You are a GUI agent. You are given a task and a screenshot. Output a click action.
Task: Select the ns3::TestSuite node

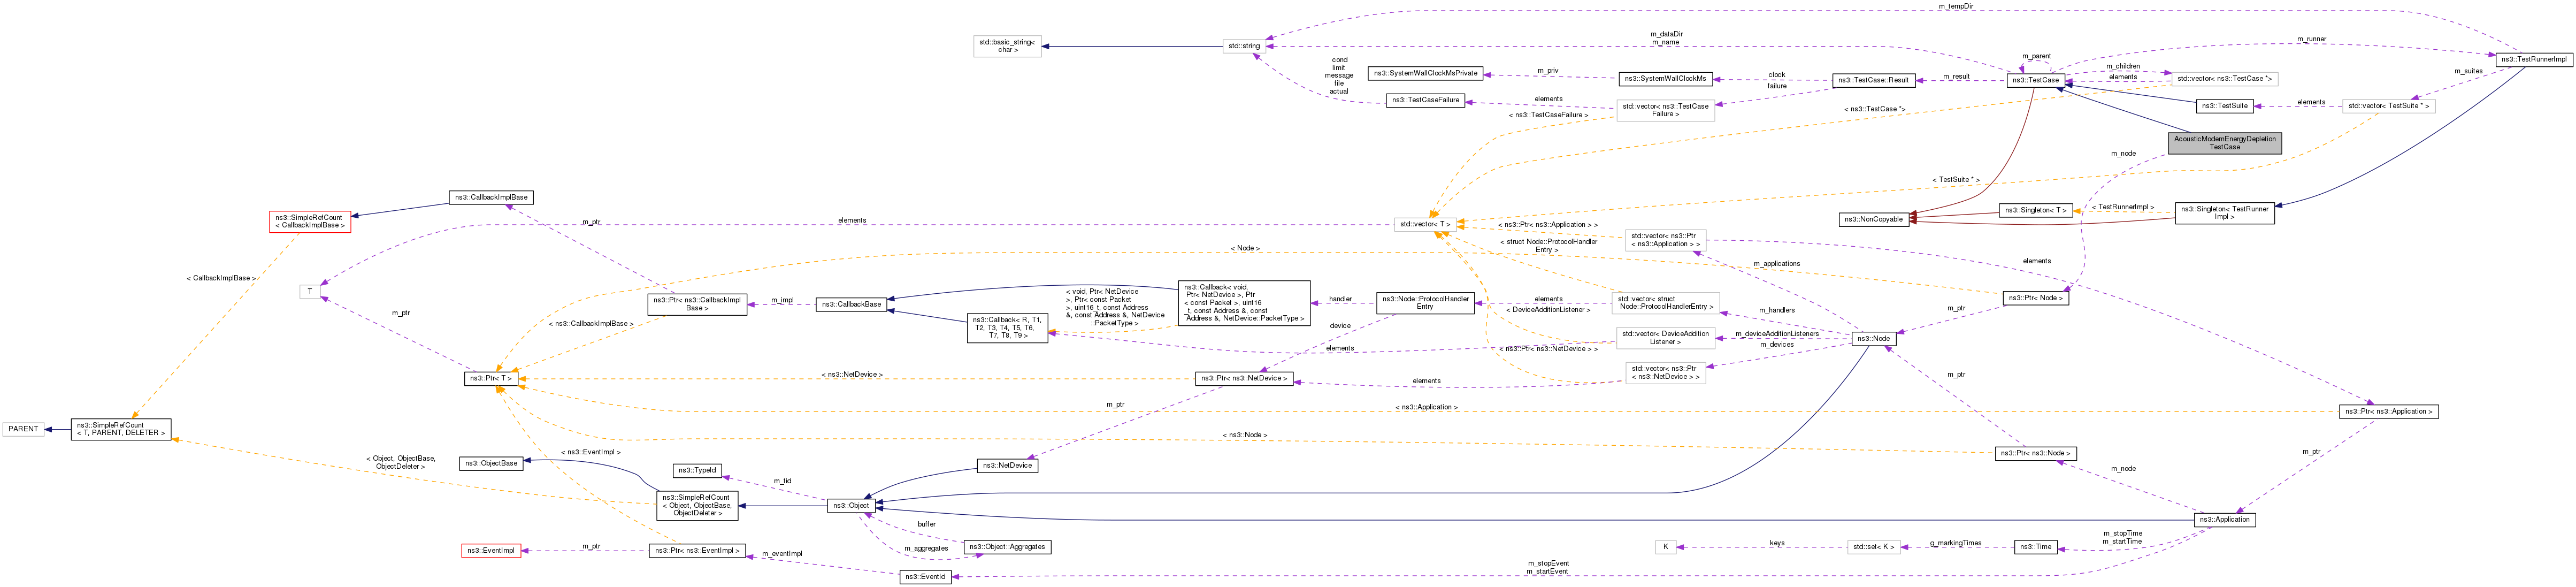pos(2224,105)
